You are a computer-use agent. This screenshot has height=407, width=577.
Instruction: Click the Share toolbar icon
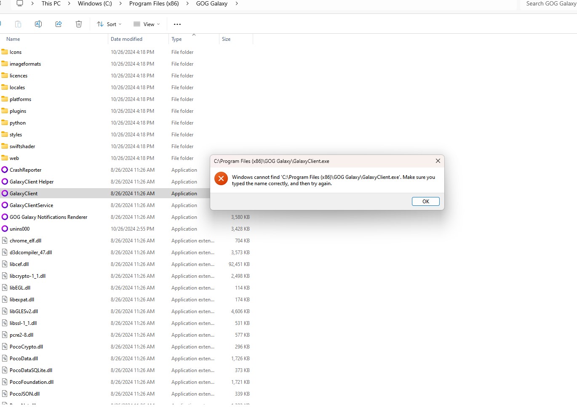(x=59, y=24)
